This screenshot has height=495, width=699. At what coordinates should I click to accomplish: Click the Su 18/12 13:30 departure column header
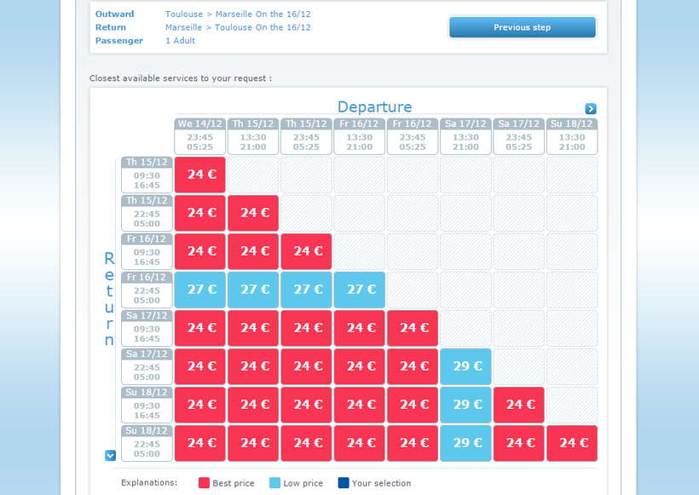[572, 136]
